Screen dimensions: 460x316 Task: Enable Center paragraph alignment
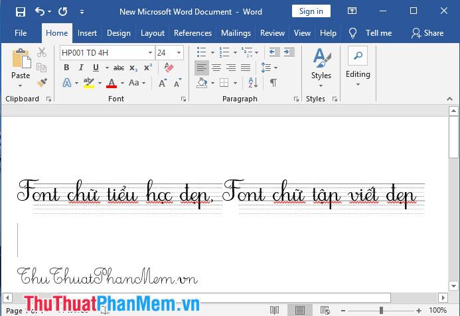tap(216, 68)
